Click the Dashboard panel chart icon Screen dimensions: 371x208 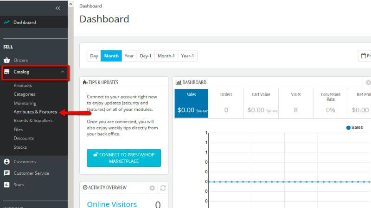click(x=179, y=82)
